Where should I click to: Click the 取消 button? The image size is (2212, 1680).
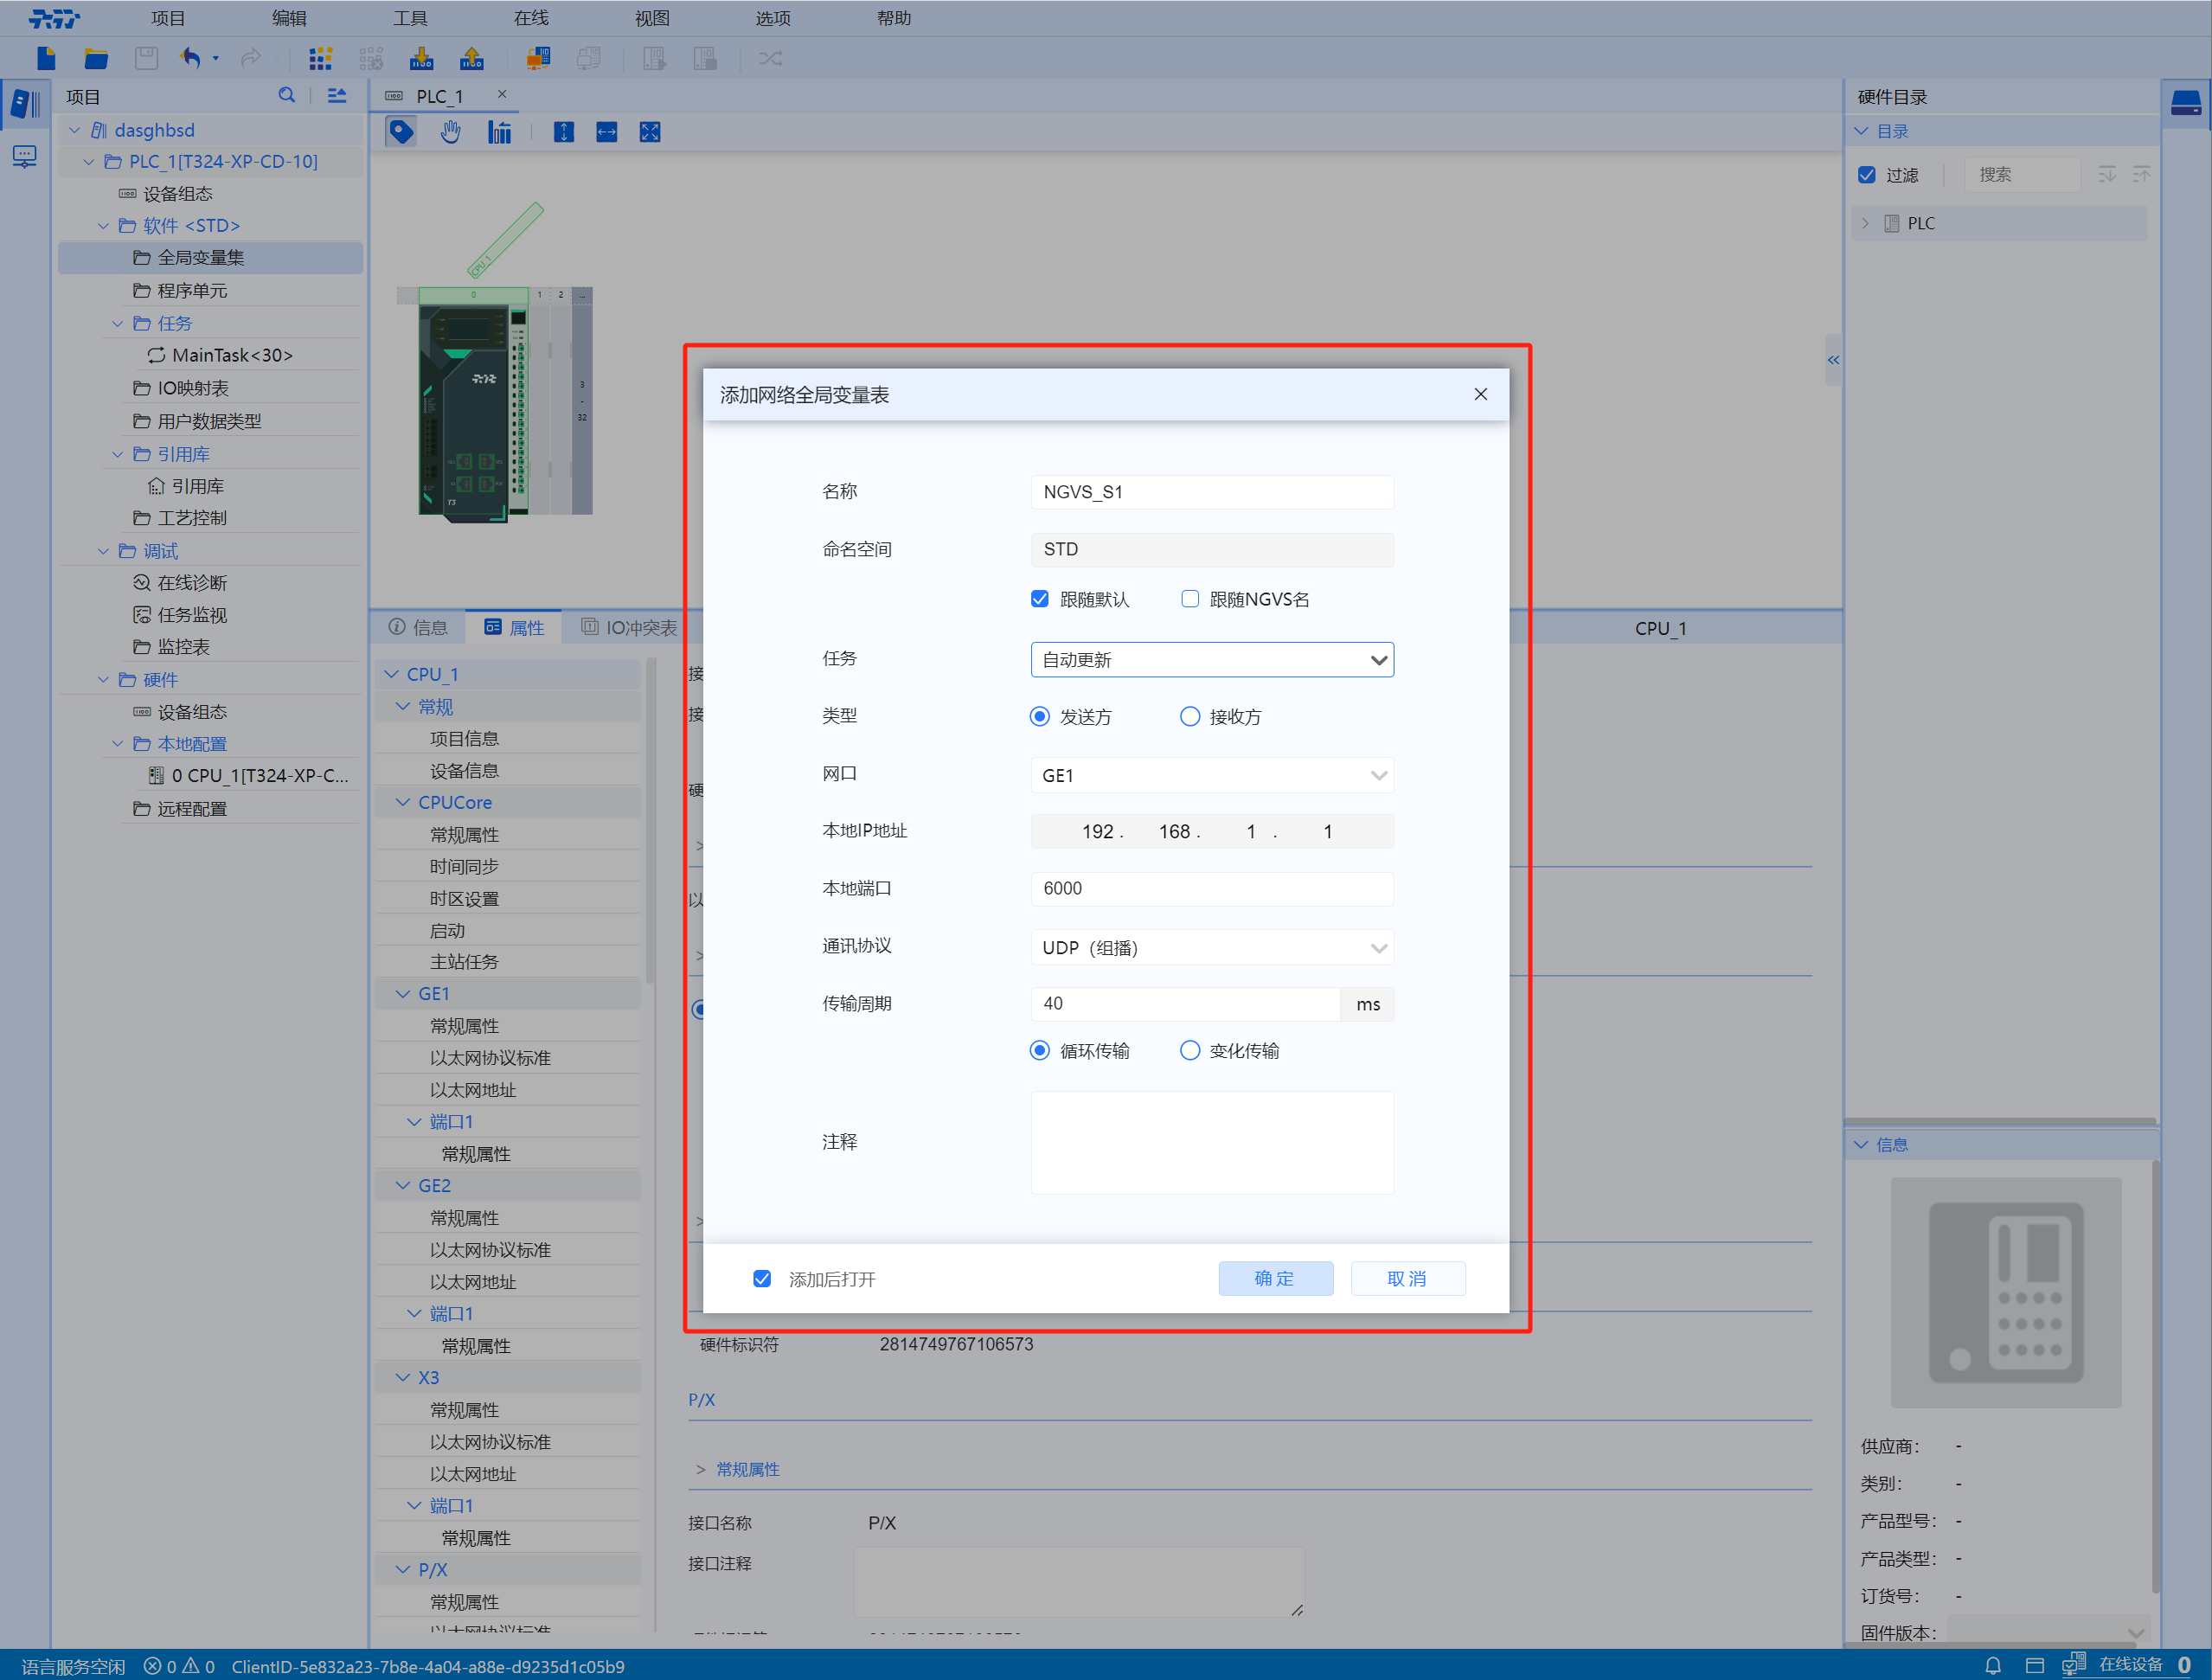[x=1407, y=1279]
